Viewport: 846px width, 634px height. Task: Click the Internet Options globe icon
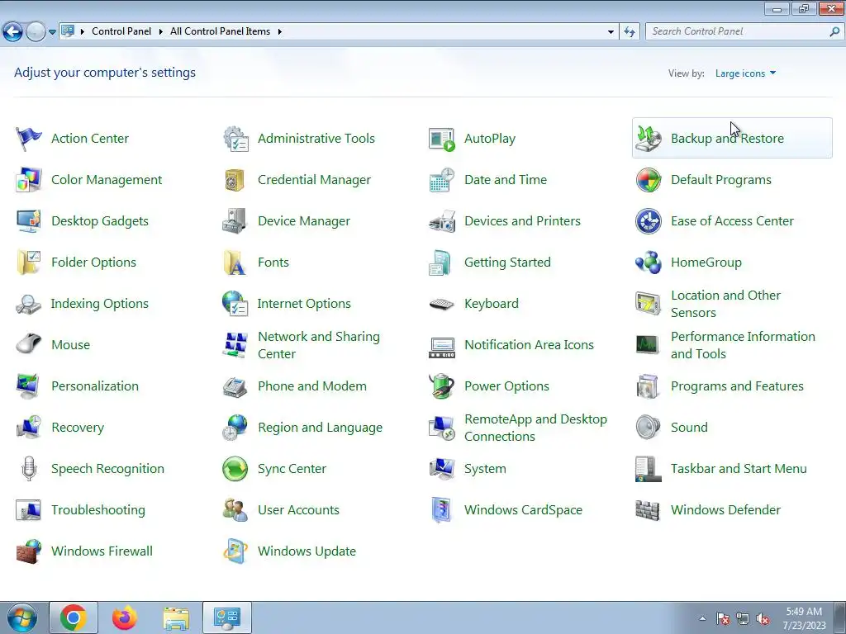pos(235,304)
